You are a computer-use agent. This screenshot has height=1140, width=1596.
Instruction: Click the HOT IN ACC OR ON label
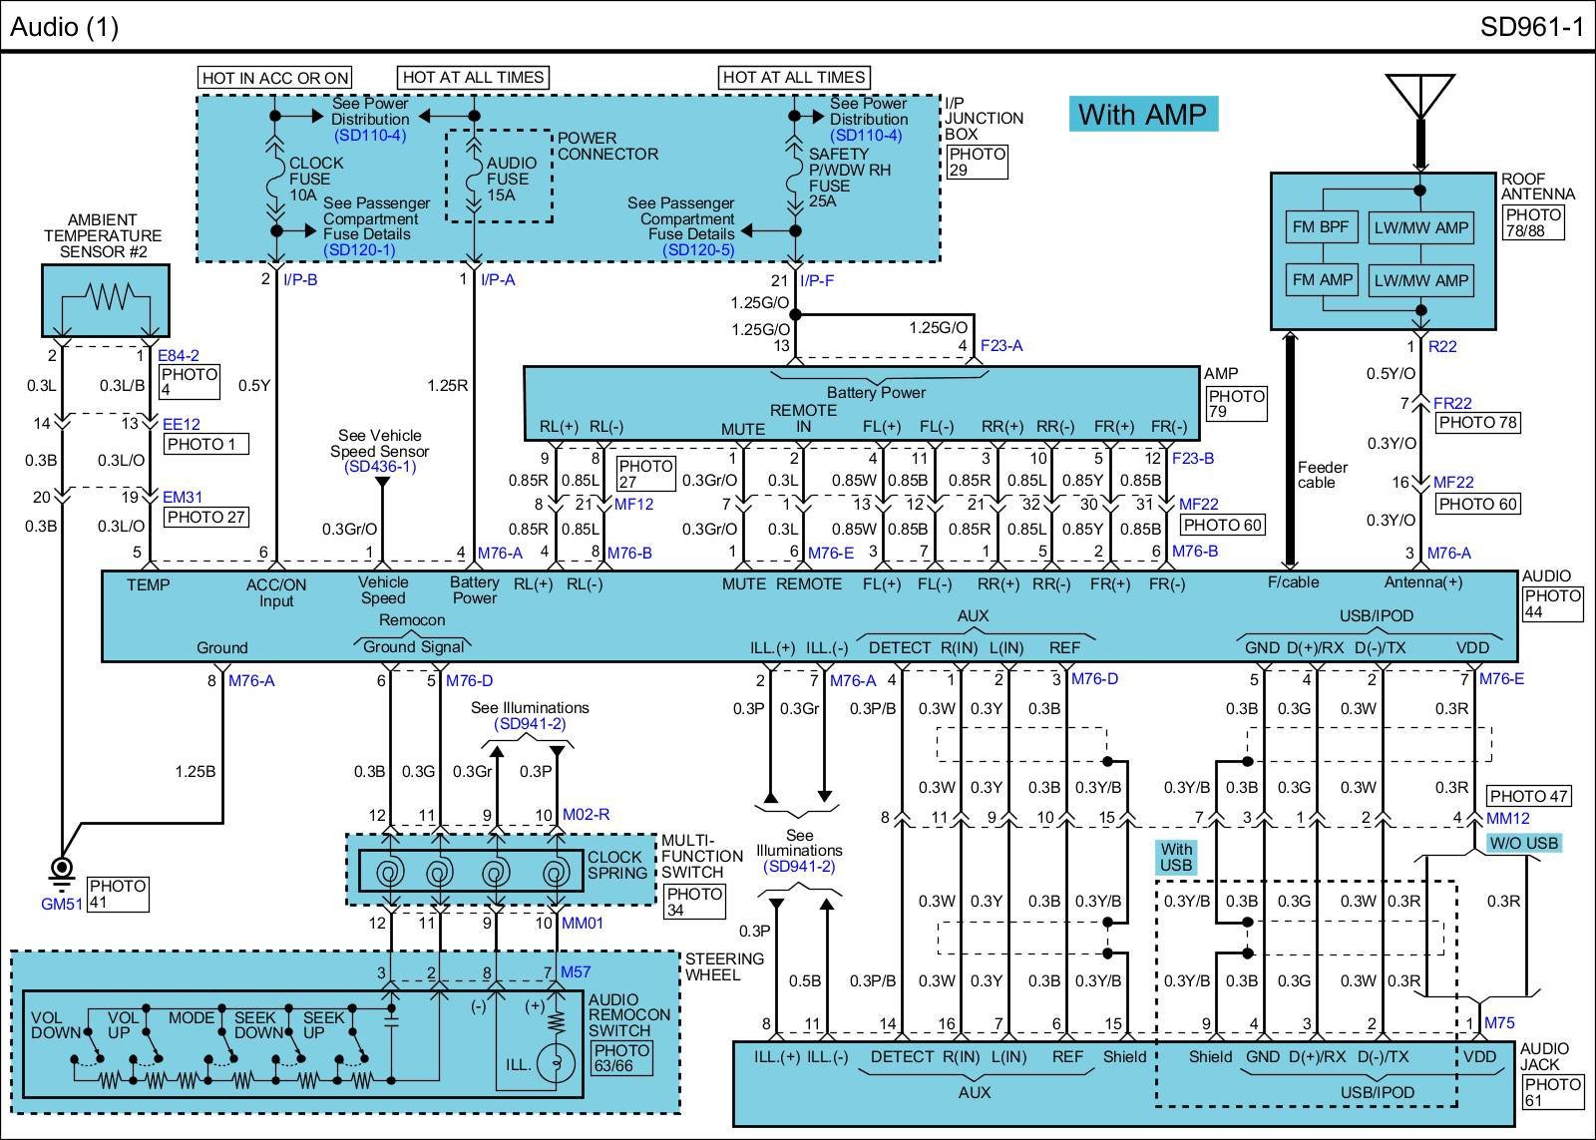pos(275,78)
